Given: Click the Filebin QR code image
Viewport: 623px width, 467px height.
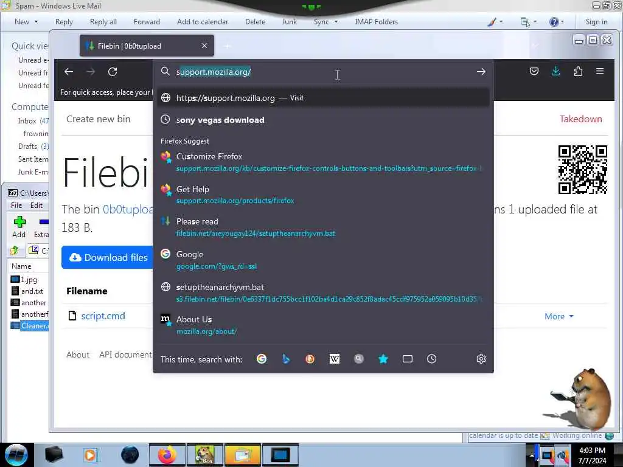Looking at the screenshot, I should (582, 170).
